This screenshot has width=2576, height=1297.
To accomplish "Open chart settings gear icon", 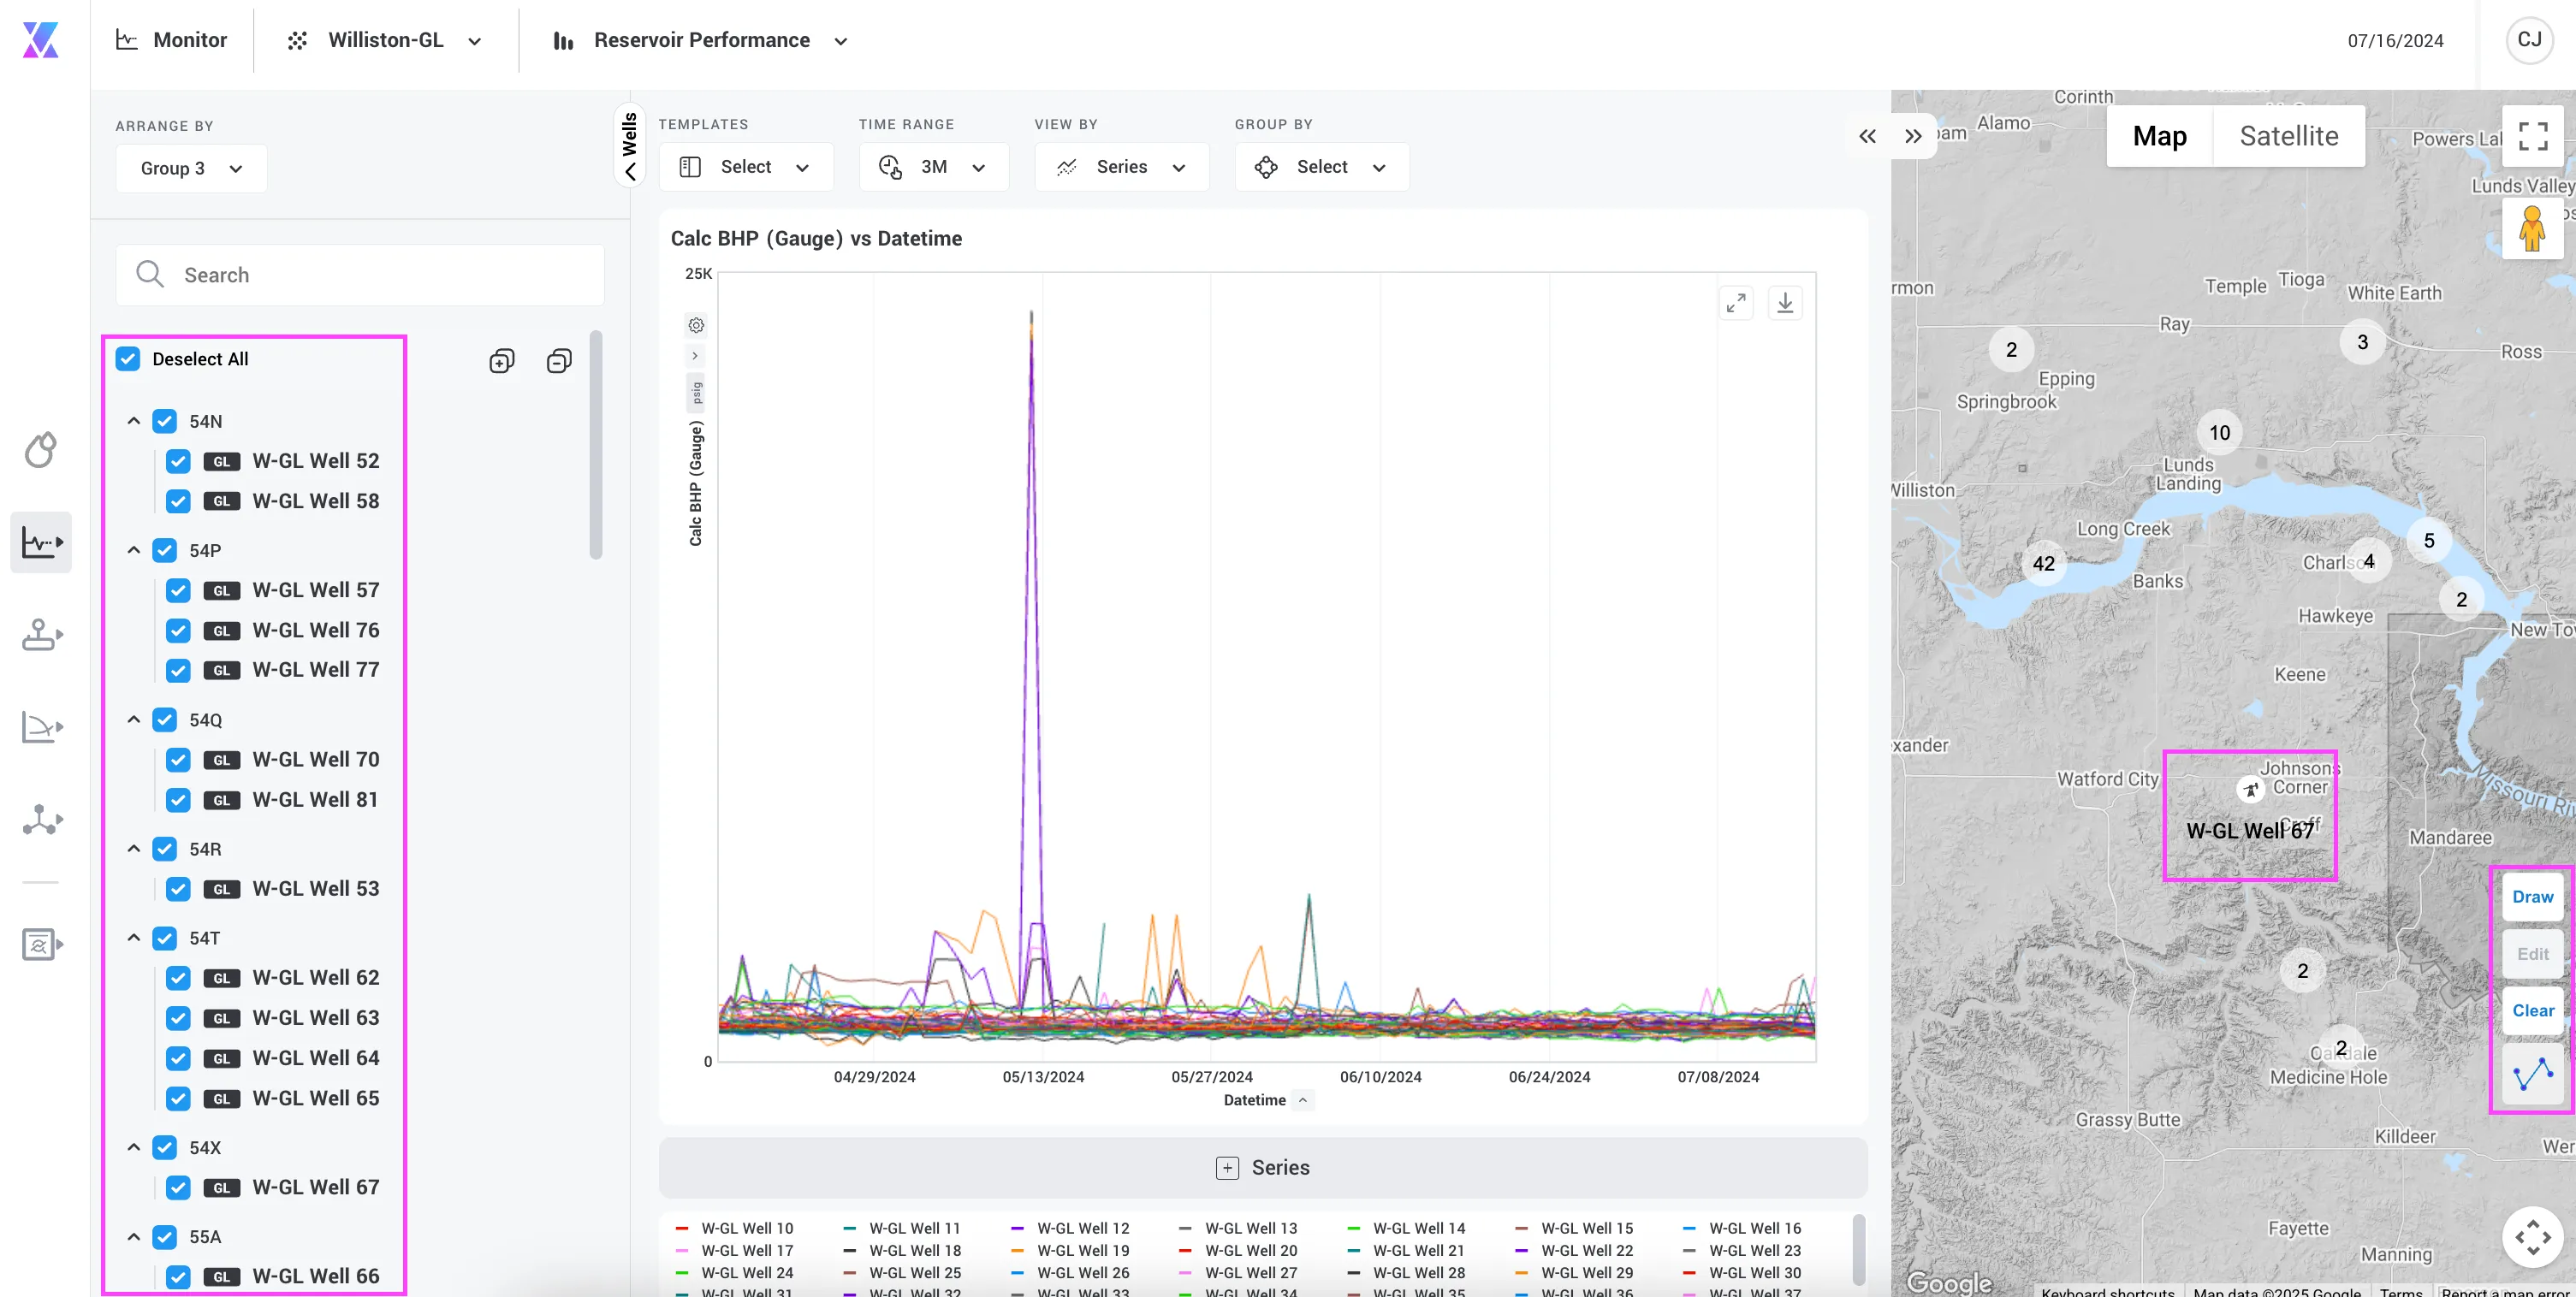I will pos(696,325).
